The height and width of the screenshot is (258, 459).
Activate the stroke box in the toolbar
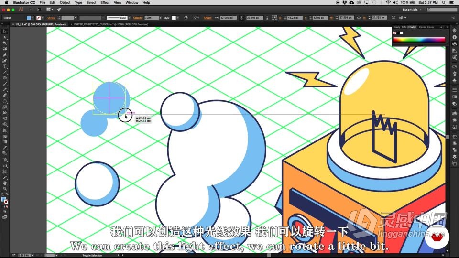click(6, 202)
